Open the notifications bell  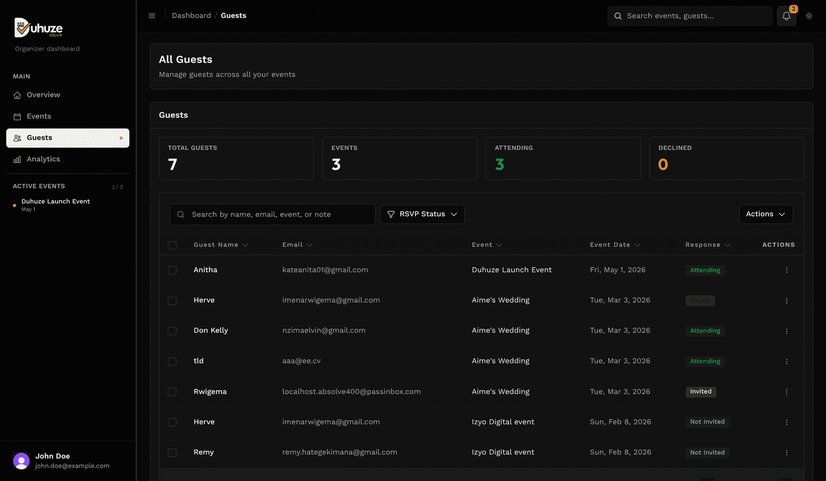coord(786,16)
